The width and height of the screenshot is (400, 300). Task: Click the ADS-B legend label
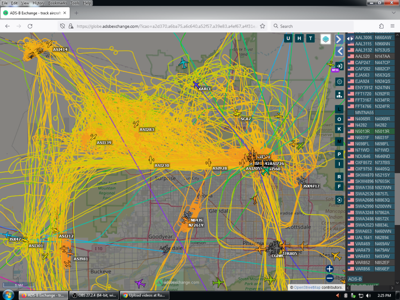(355, 279)
